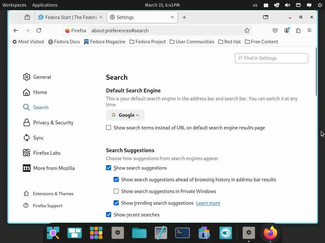Screen dimensions: 325x243
Task: Expand Free Content bookmarks folder
Action: (262, 42)
